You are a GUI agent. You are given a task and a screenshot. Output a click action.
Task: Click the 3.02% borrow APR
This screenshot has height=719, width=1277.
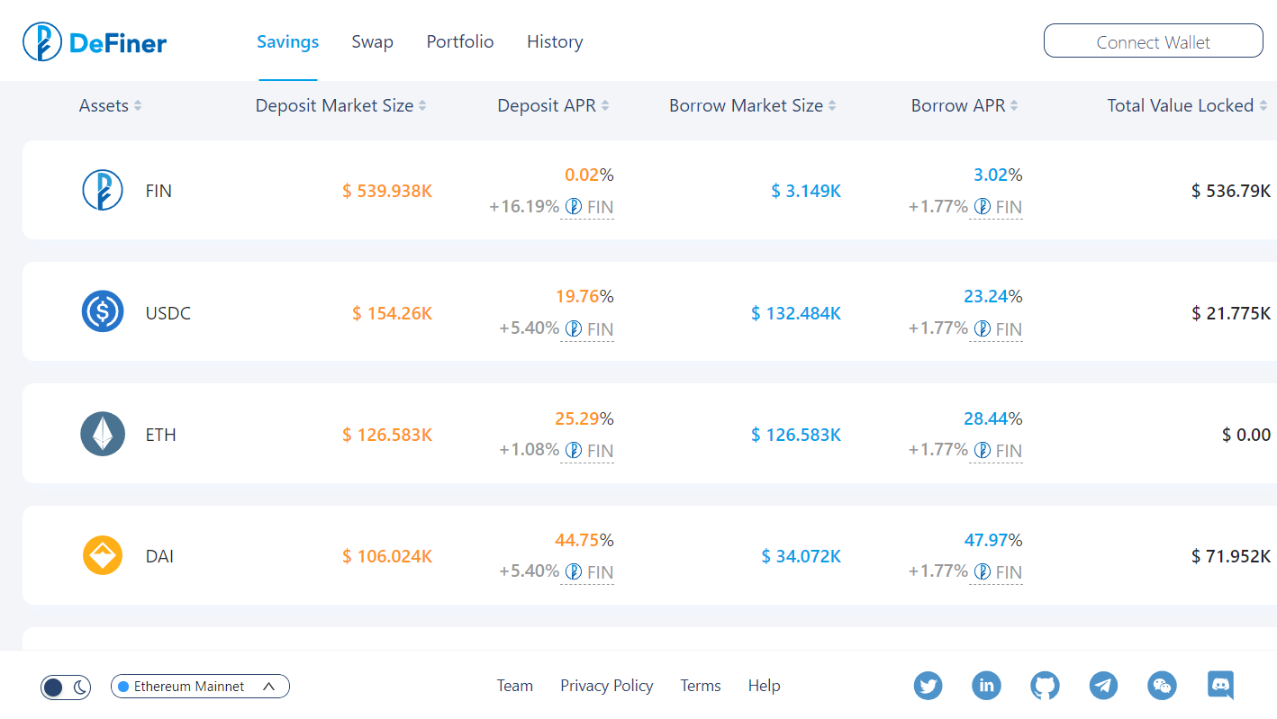[998, 175]
